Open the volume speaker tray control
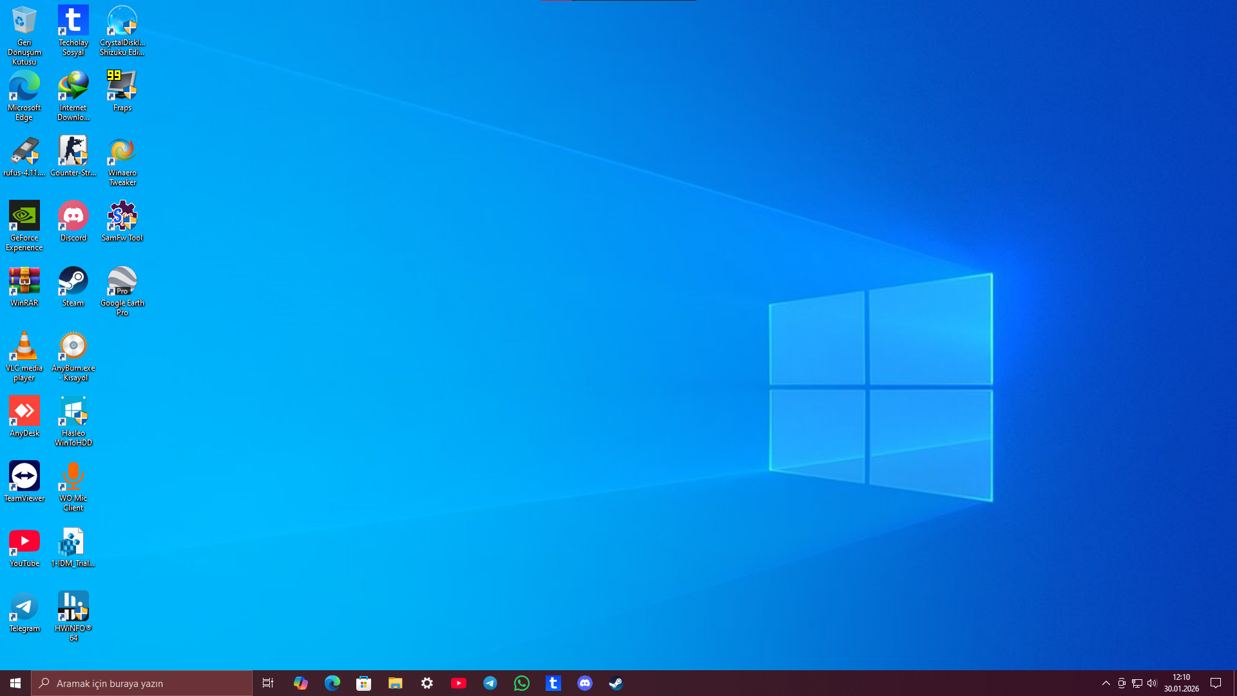Image resolution: width=1237 pixels, height=696 pixels. [x=1152, y=683]
